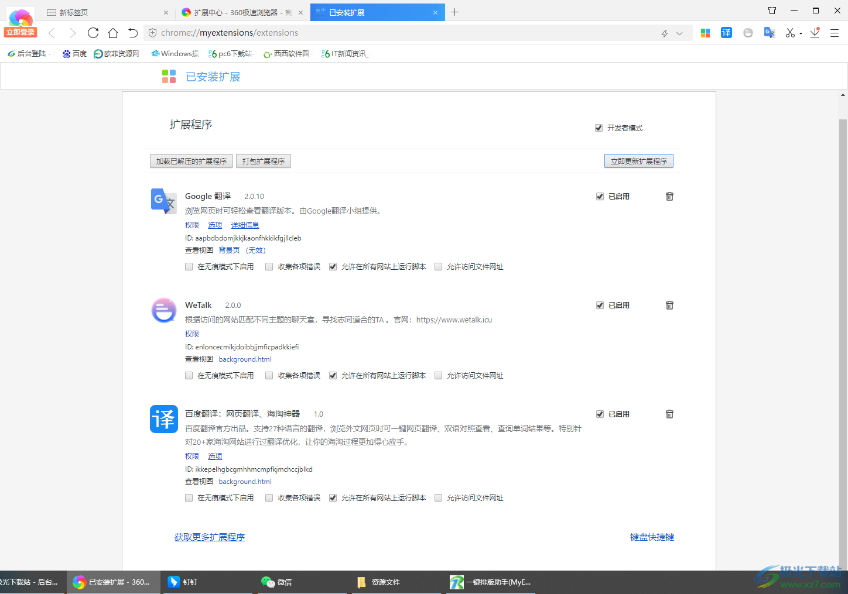
Task: Click the Google 翻译 extension logo
Action: [163, 201]
